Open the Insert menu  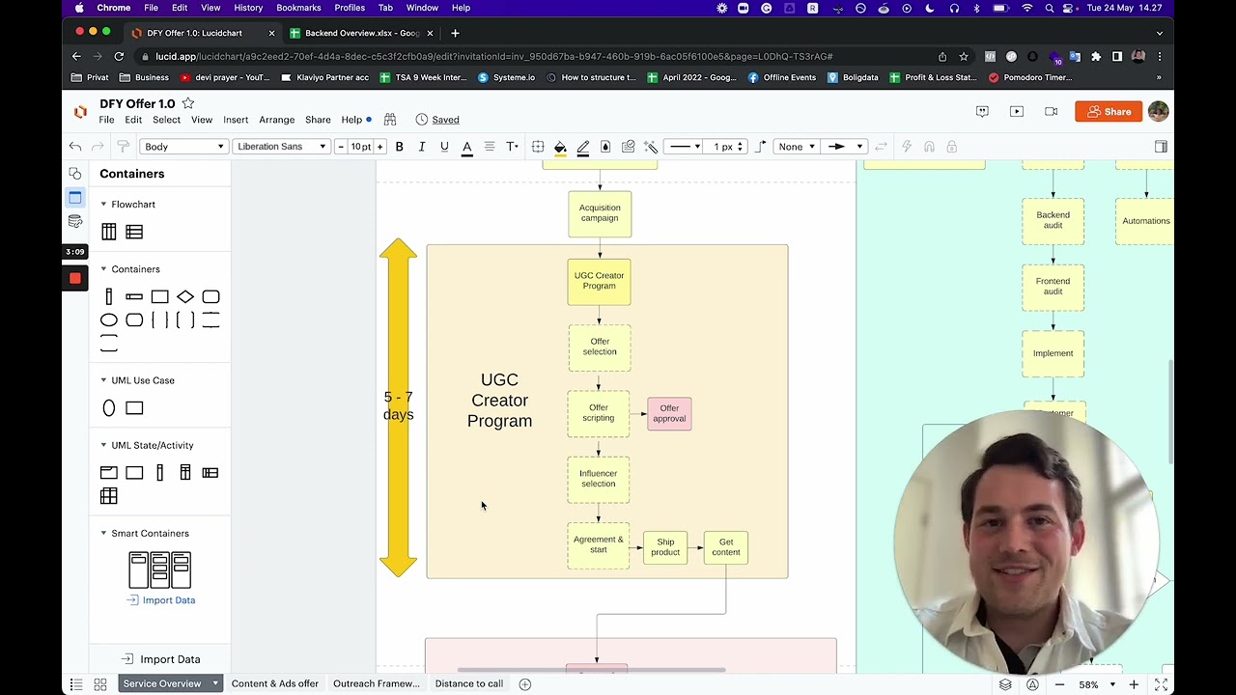(236, 120)
